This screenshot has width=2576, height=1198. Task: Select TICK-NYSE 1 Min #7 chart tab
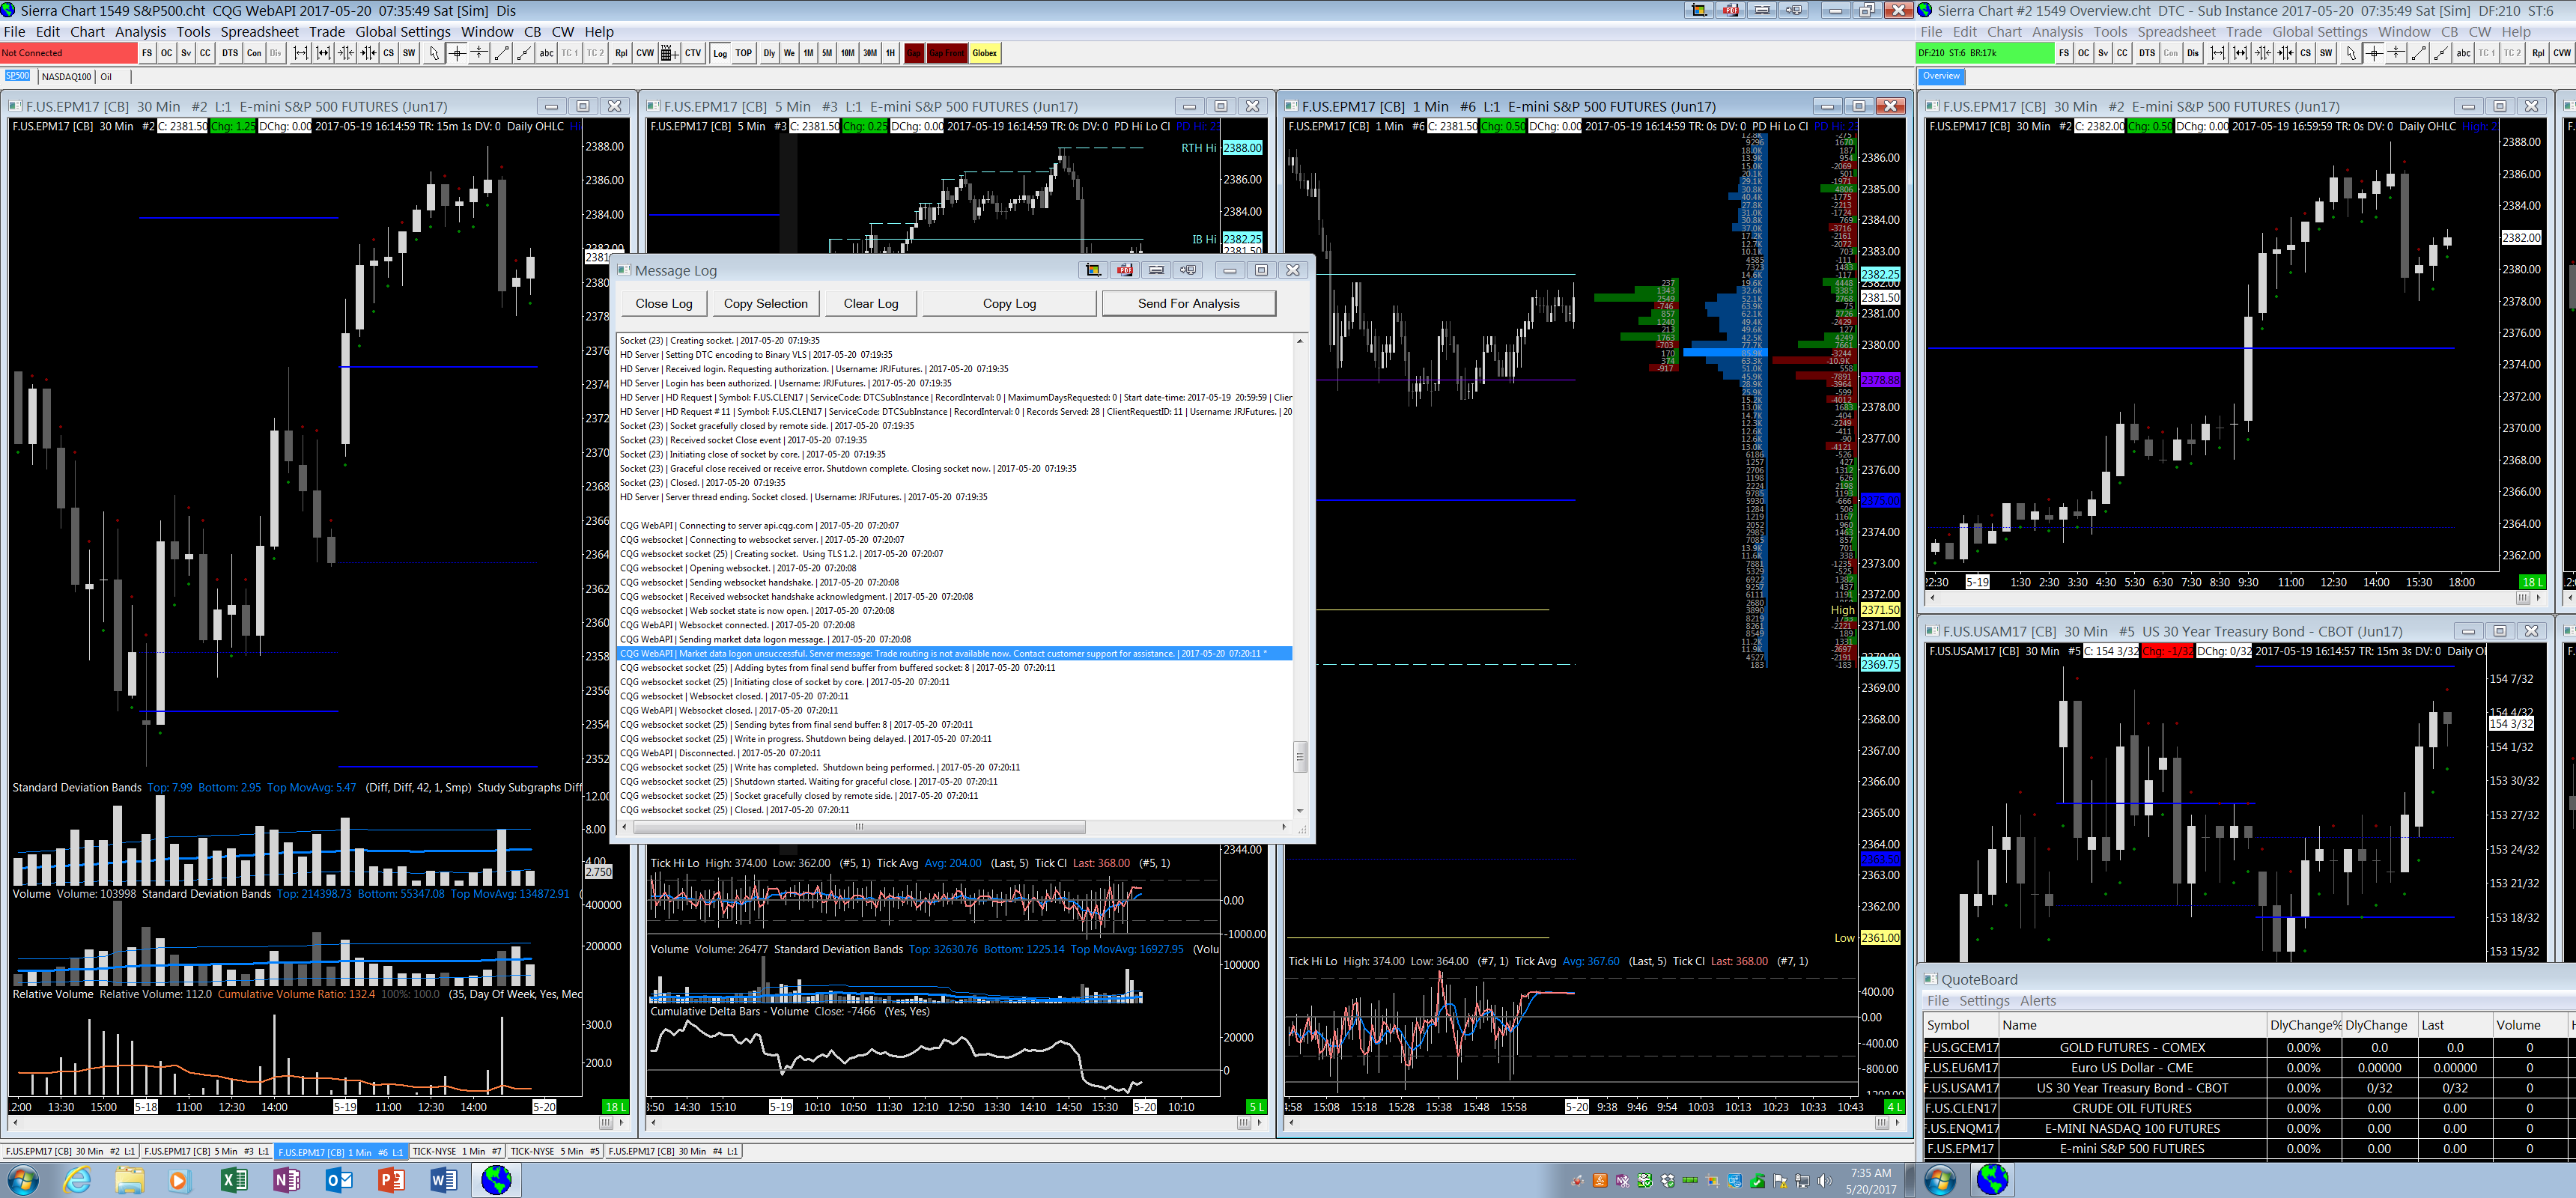(x=456, y=1151)
